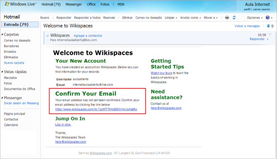Open the Anotar como dropdown
The height and width of the screenshot is (159, 277).
191,18
